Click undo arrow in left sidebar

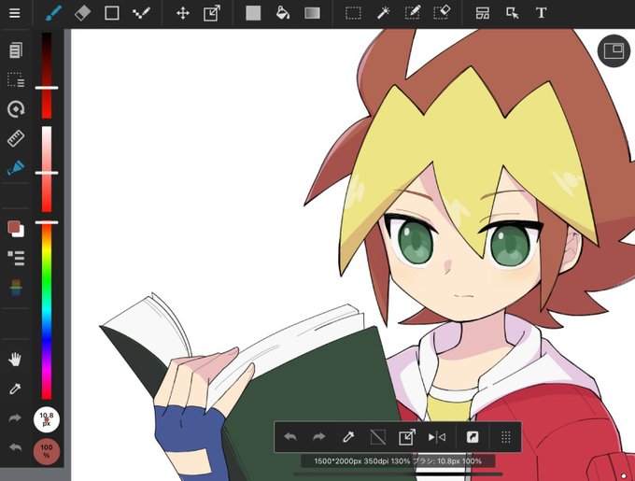(x=15, y=447)
